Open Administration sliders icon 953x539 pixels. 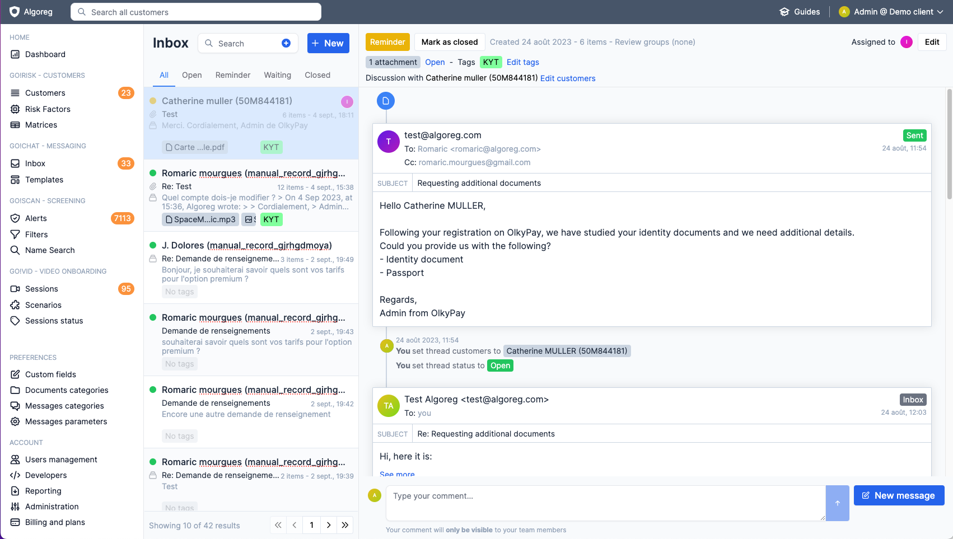[x=15, y=507]
